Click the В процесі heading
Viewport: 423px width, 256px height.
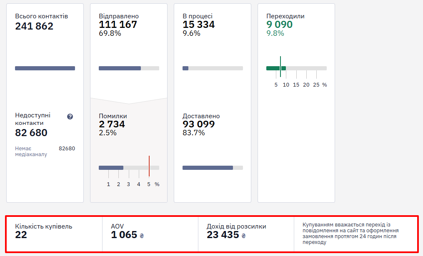[198, 16]
